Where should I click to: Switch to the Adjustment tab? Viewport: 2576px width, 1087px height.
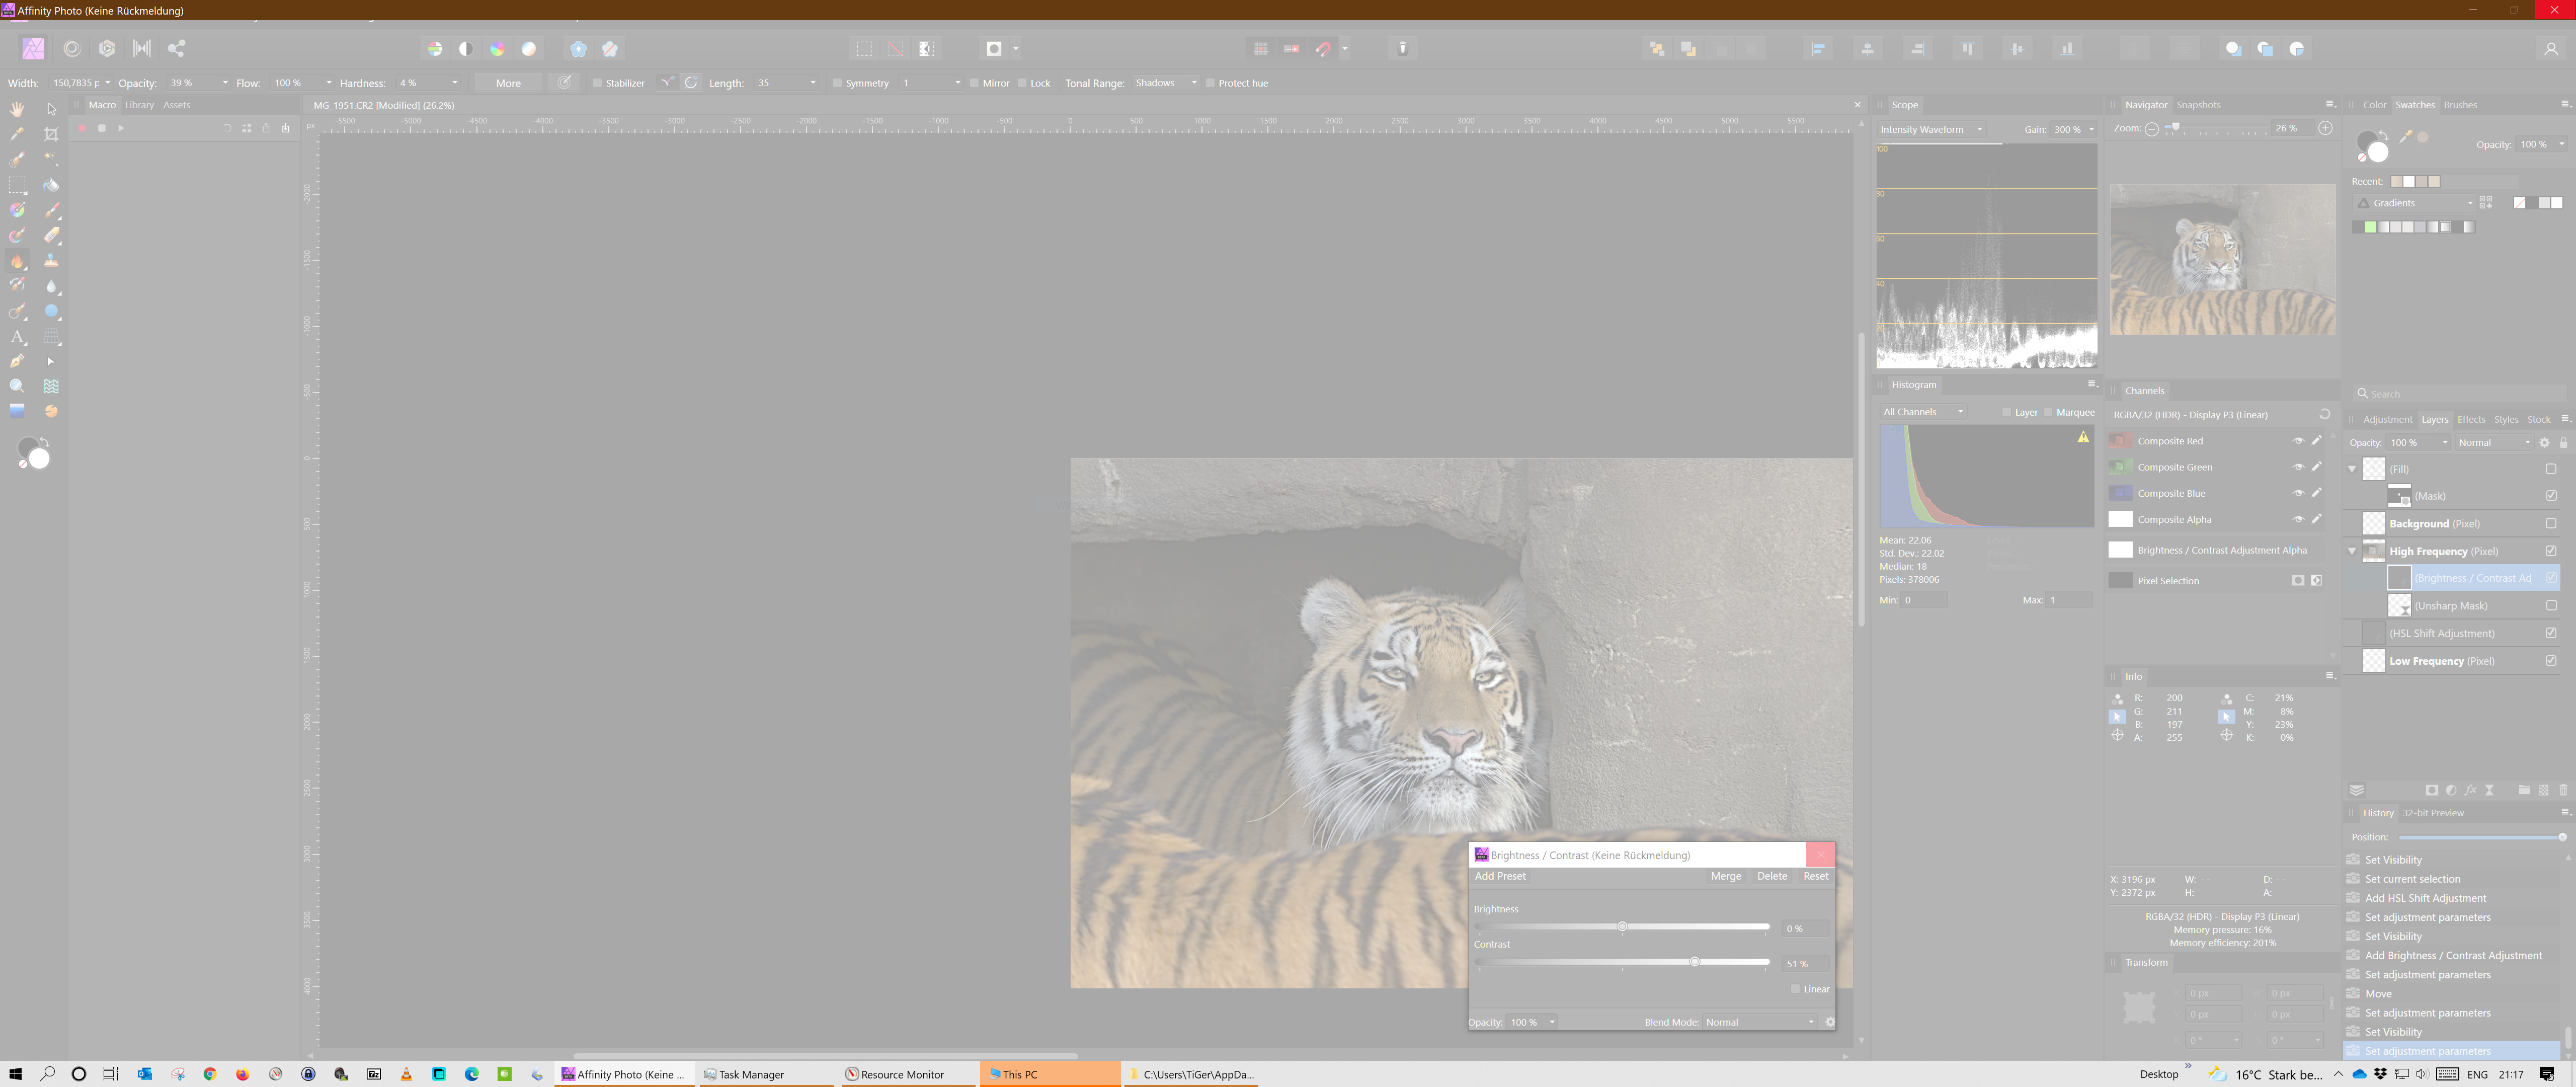point(2387,420)
